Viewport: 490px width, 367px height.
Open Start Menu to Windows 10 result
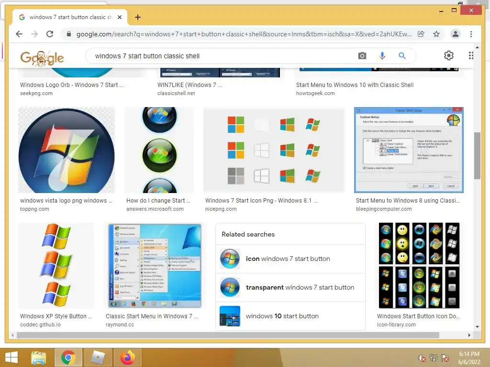(x=355, y=85)
